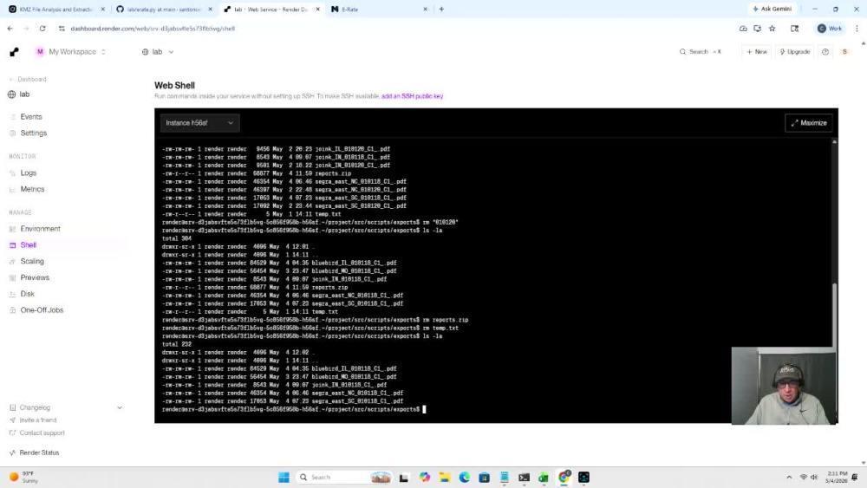Open the Chrome three-dot menu
This screenshot has height=488, width=867.
tap(857, 29)
